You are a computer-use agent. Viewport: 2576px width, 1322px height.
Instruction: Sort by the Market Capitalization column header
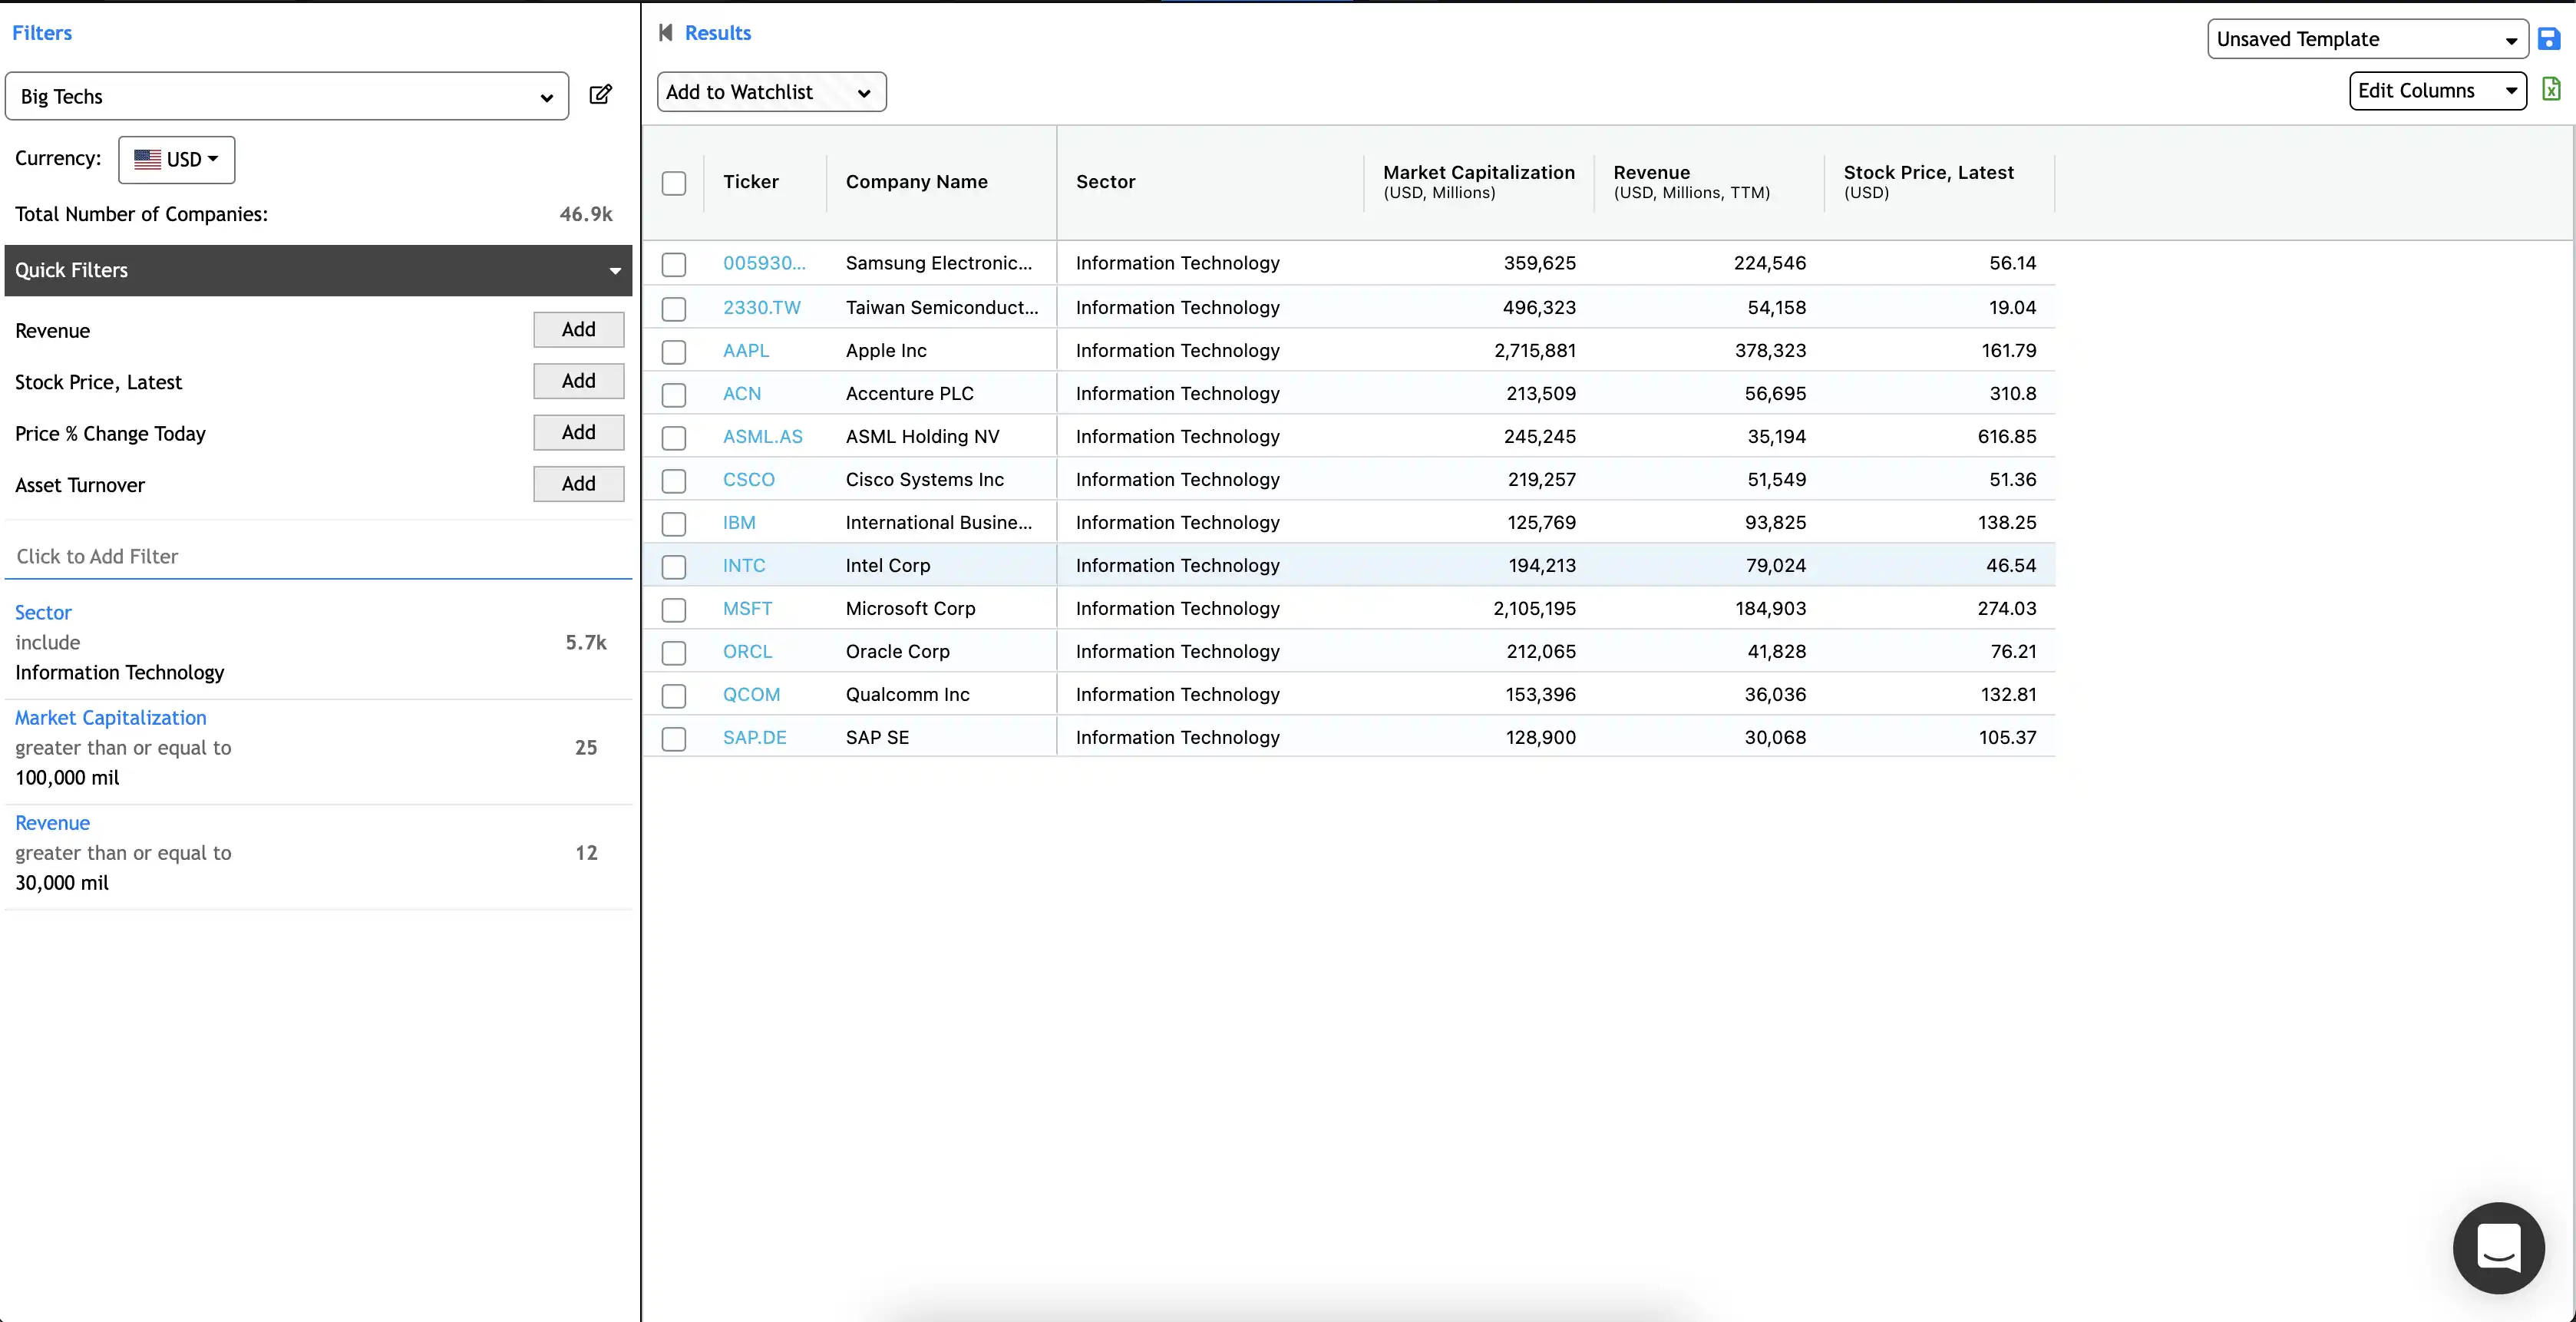[x=1478, y=181]
